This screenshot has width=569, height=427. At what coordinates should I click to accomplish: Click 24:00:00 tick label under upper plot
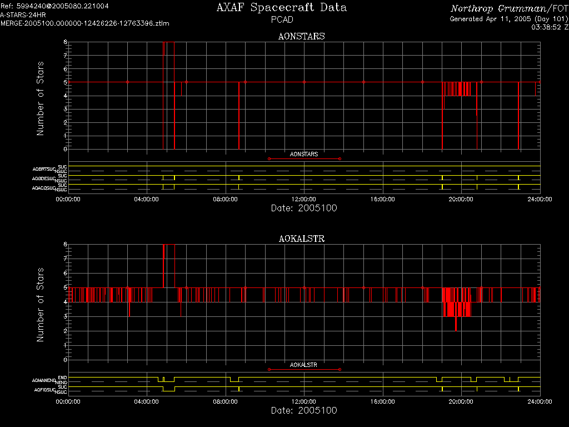pyautogui.click(x=540, y=200)
